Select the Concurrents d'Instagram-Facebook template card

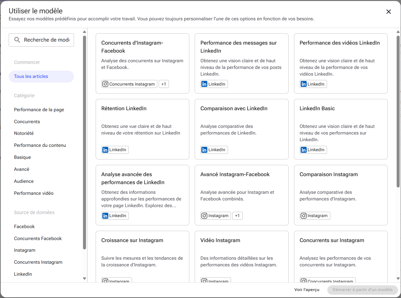[142, 63]
